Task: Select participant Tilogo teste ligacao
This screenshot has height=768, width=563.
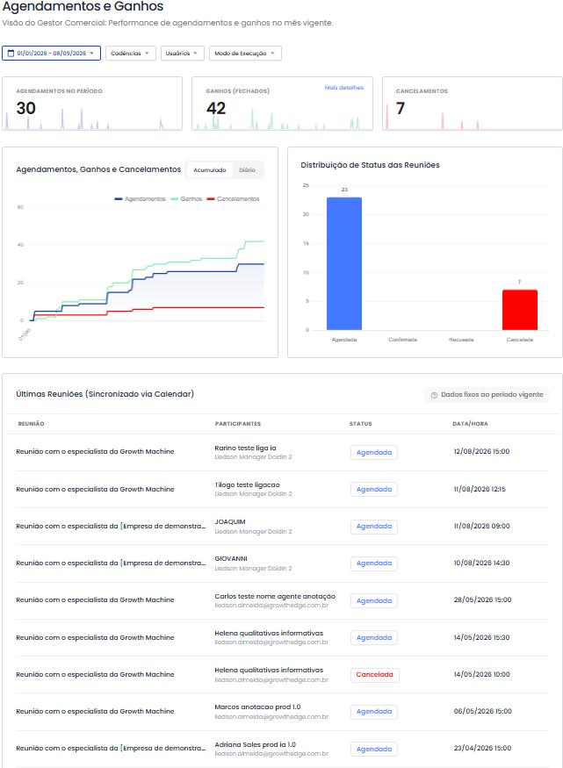Action: pyautogui.click(x=247, y=484)
